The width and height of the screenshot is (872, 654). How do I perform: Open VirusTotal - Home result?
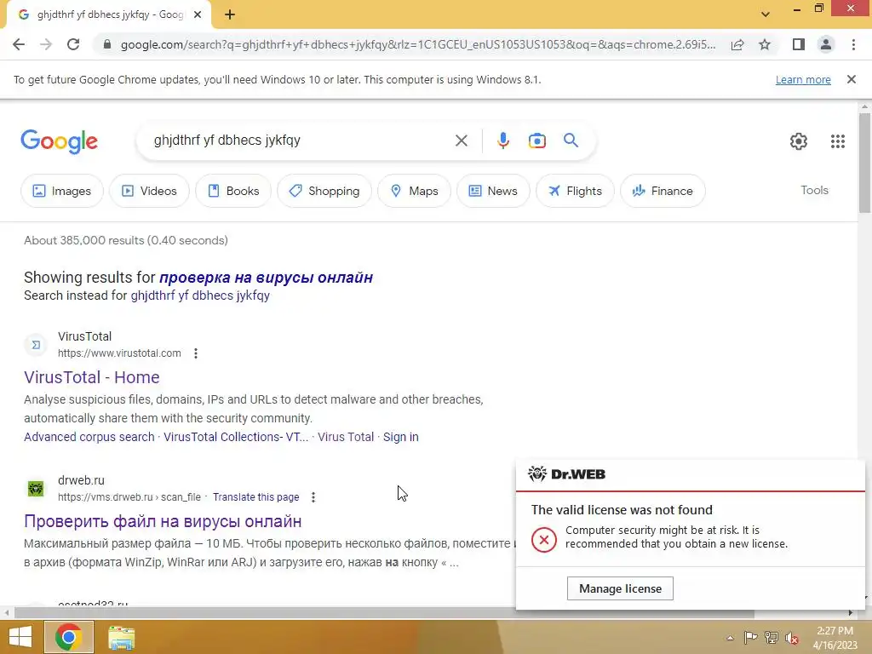point(92,377)
